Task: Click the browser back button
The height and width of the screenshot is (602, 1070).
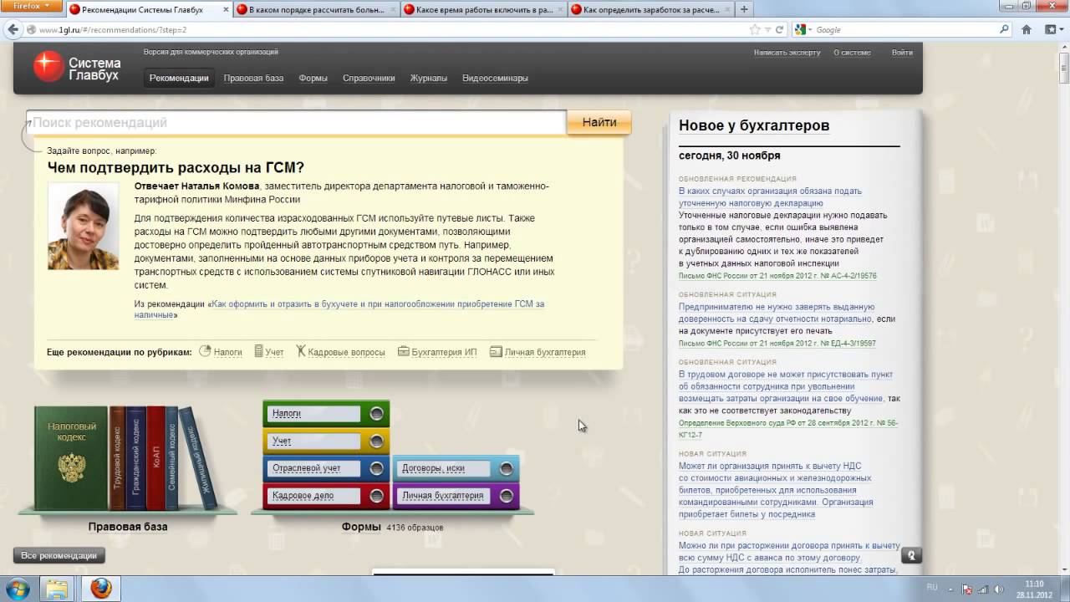Action: [13, 29]
